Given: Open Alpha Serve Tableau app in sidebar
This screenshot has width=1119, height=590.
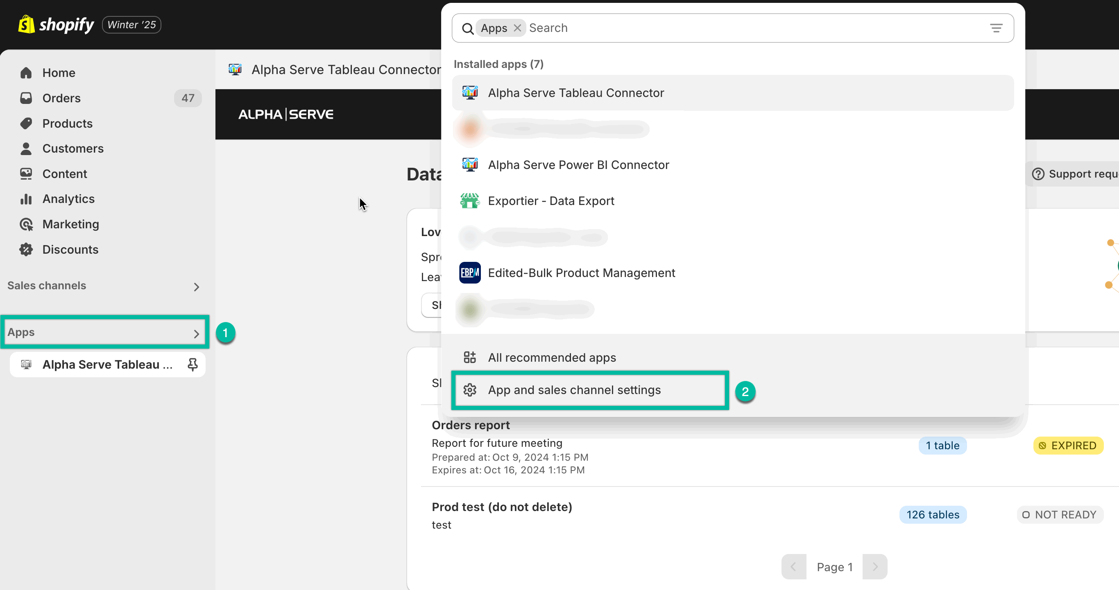Looking at the screenshot, I should point(107,365).
